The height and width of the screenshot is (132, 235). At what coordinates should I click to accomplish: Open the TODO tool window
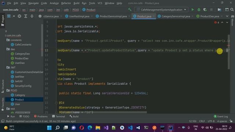pos(24,116)
